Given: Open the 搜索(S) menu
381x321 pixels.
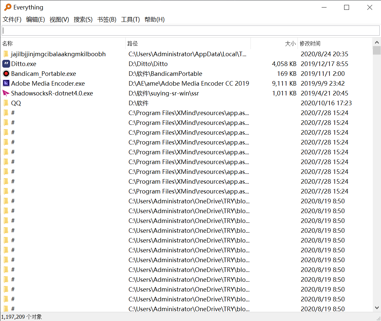Looking at the screenshot, I should point(83,20).
